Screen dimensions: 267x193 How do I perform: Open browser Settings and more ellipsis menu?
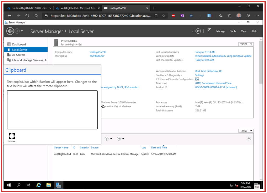(257, 16)
